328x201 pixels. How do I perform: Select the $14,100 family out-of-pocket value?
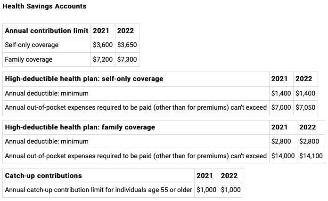click(x=311, y=156)
